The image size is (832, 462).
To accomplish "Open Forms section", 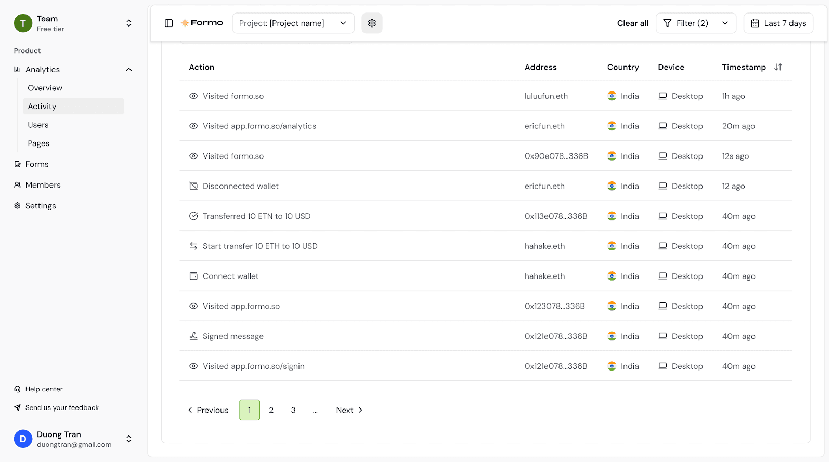I will 37,164.
